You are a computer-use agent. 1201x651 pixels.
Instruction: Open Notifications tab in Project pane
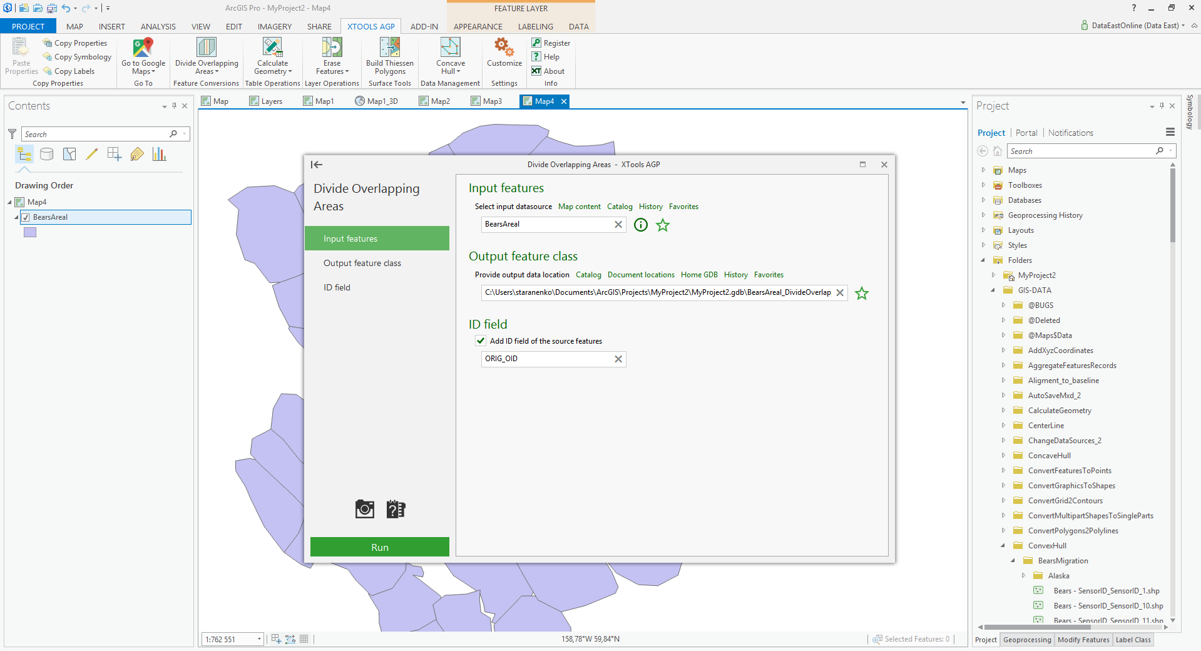1071,133
